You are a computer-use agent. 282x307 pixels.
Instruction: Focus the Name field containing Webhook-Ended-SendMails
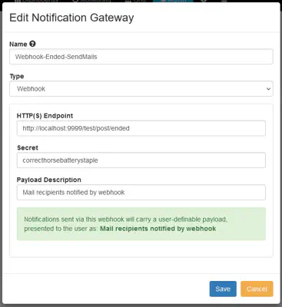[141, 57]
